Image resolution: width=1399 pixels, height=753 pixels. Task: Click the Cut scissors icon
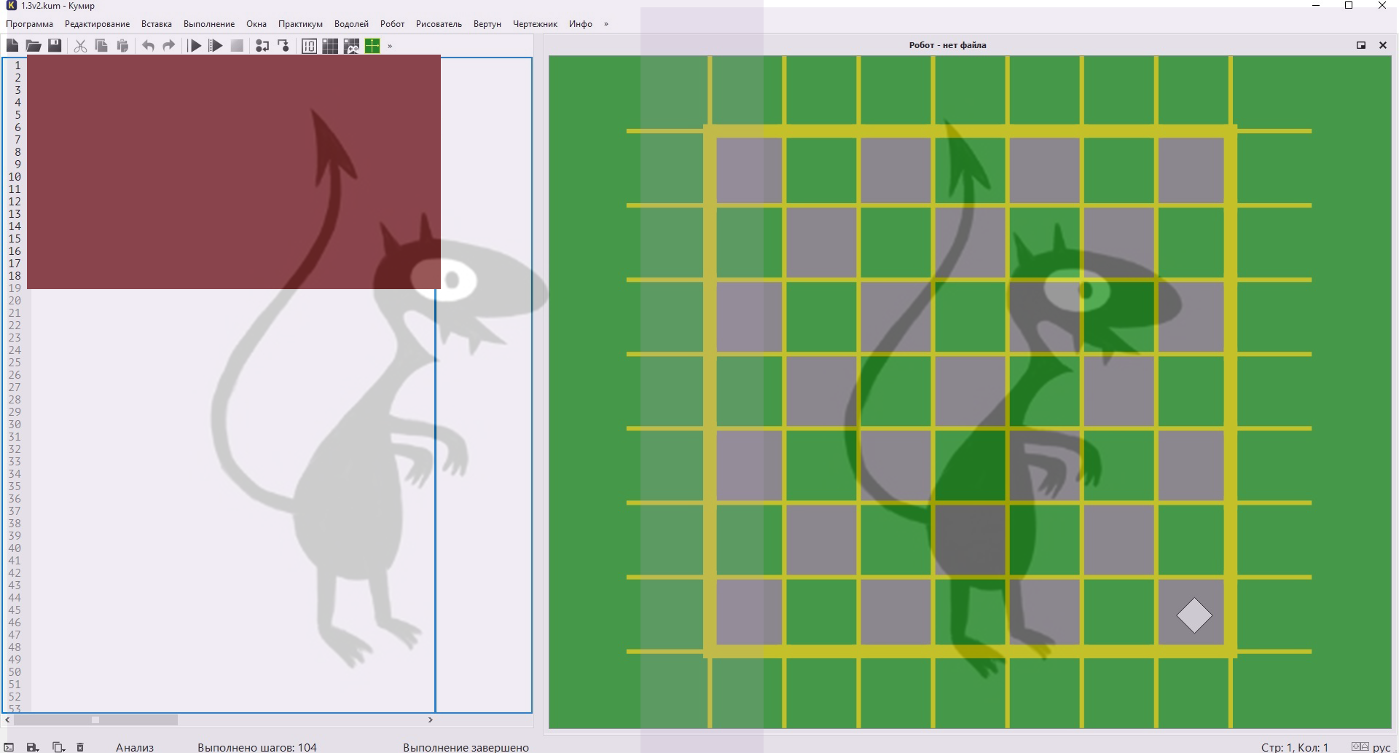(x=80, y=46)
